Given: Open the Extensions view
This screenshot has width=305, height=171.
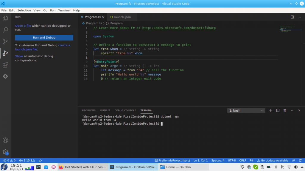Looking at the screenshot, I should tap(5, 65).
